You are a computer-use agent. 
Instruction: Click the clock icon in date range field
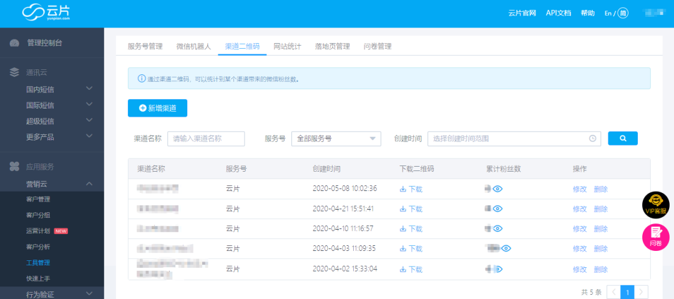[x=592, y=139]
